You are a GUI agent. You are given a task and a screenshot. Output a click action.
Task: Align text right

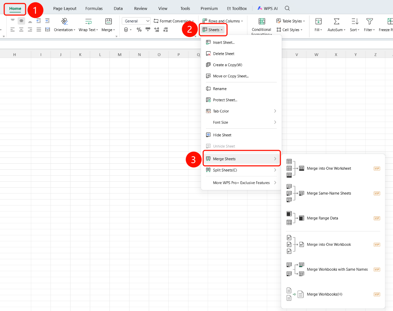click(30, 29)
